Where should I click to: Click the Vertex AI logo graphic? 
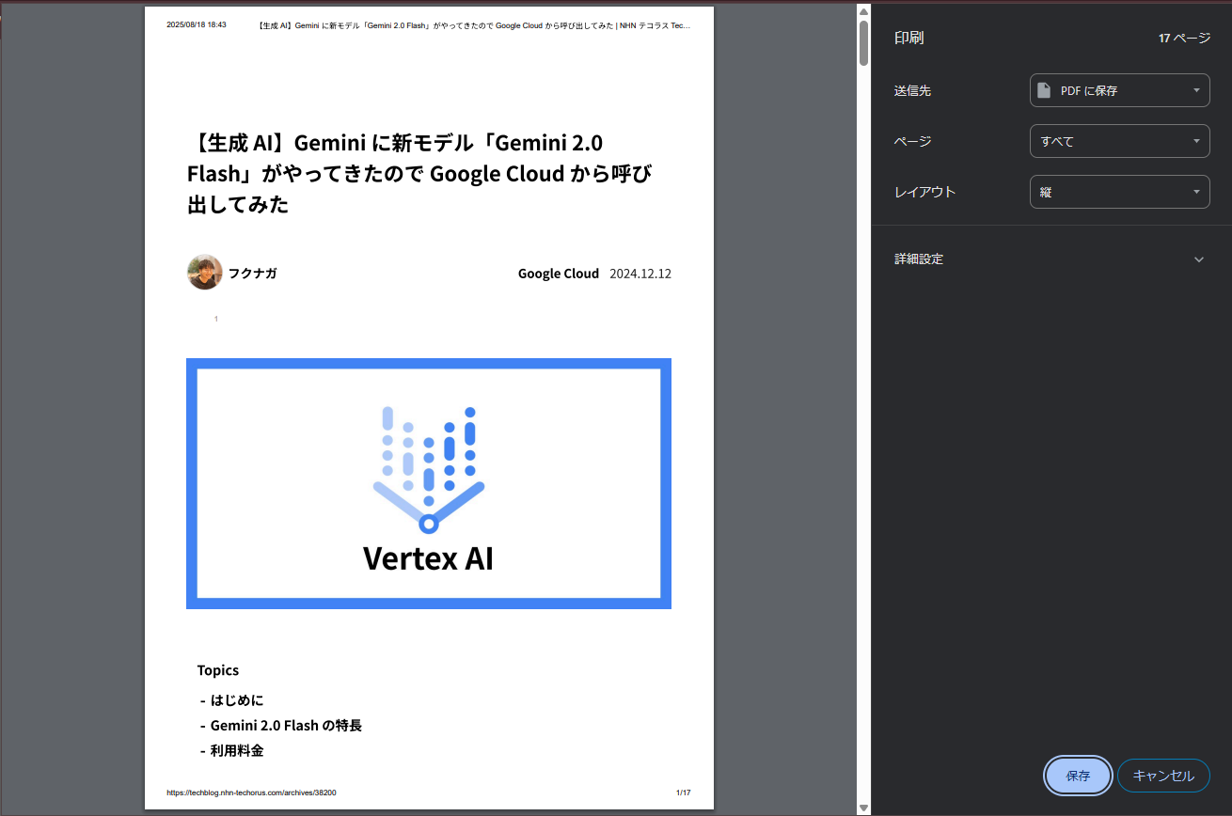pyautogui.click(x=429, y=469)
